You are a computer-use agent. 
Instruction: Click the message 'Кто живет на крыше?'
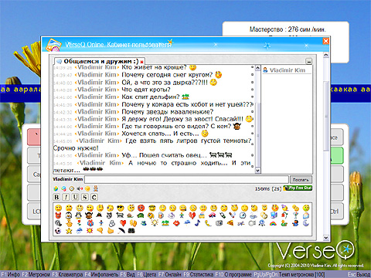(x=154, y=67)
